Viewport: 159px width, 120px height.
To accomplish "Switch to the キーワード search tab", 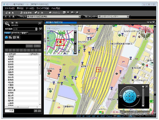I will [16, 33].
